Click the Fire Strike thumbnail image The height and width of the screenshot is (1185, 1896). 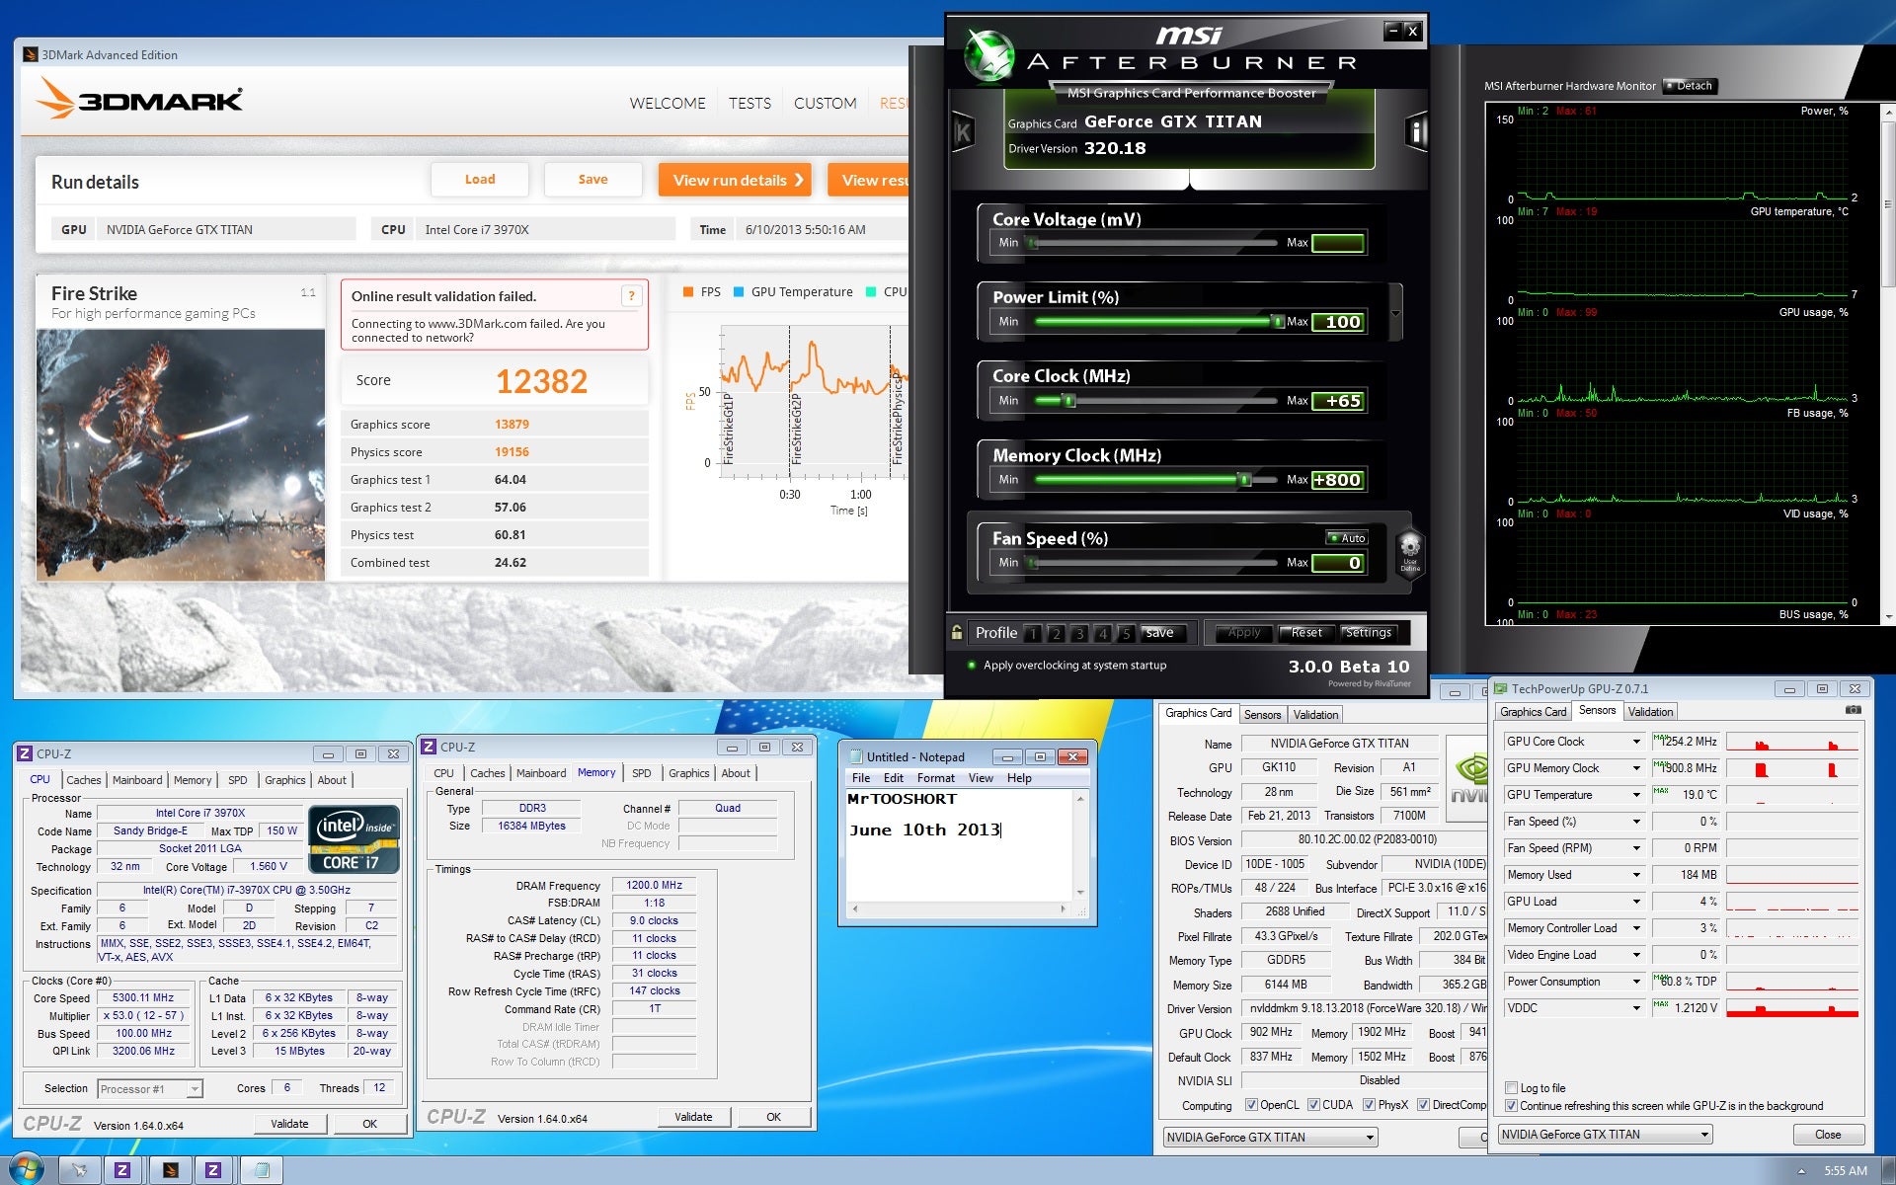point(181,454)
